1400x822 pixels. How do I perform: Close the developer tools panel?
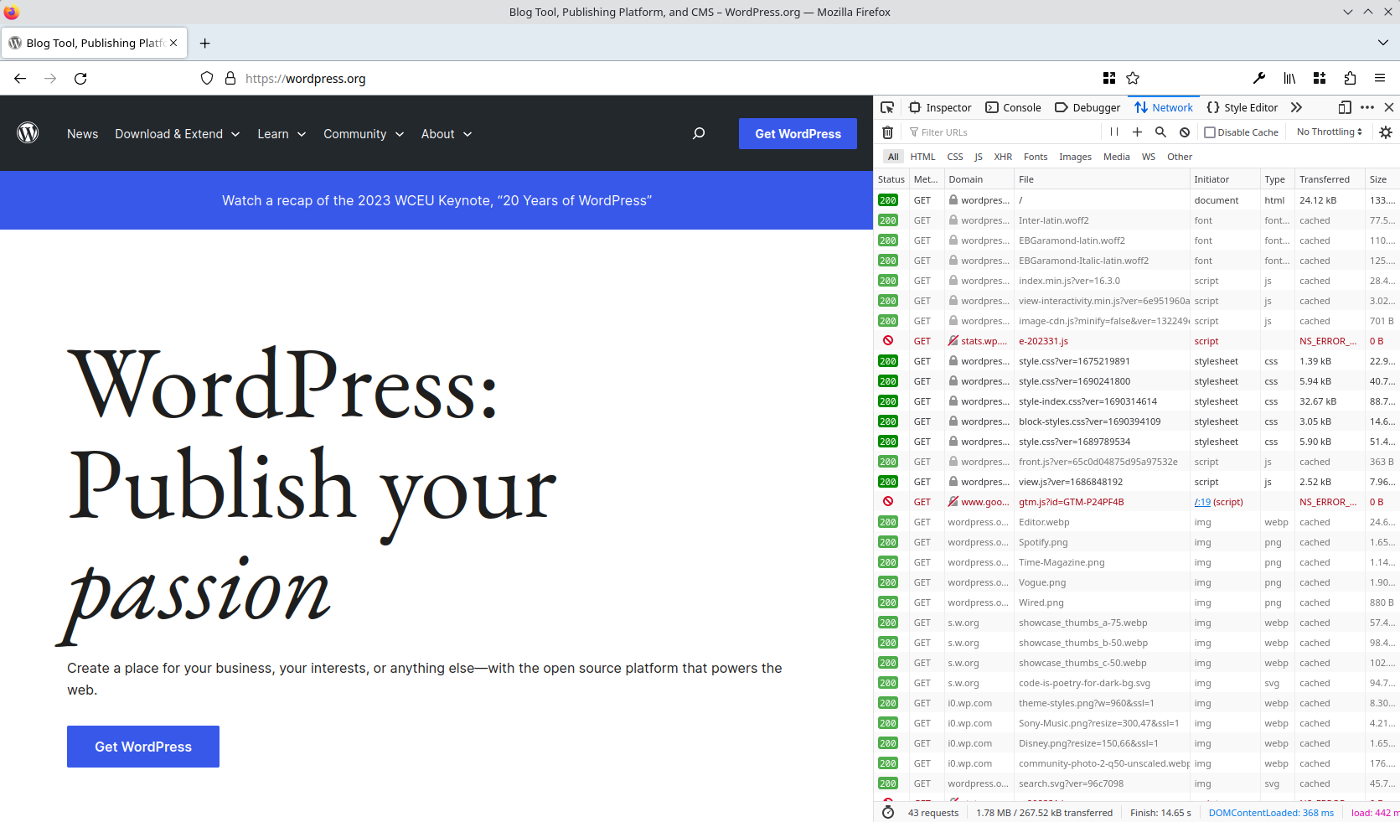[1389, 107]
